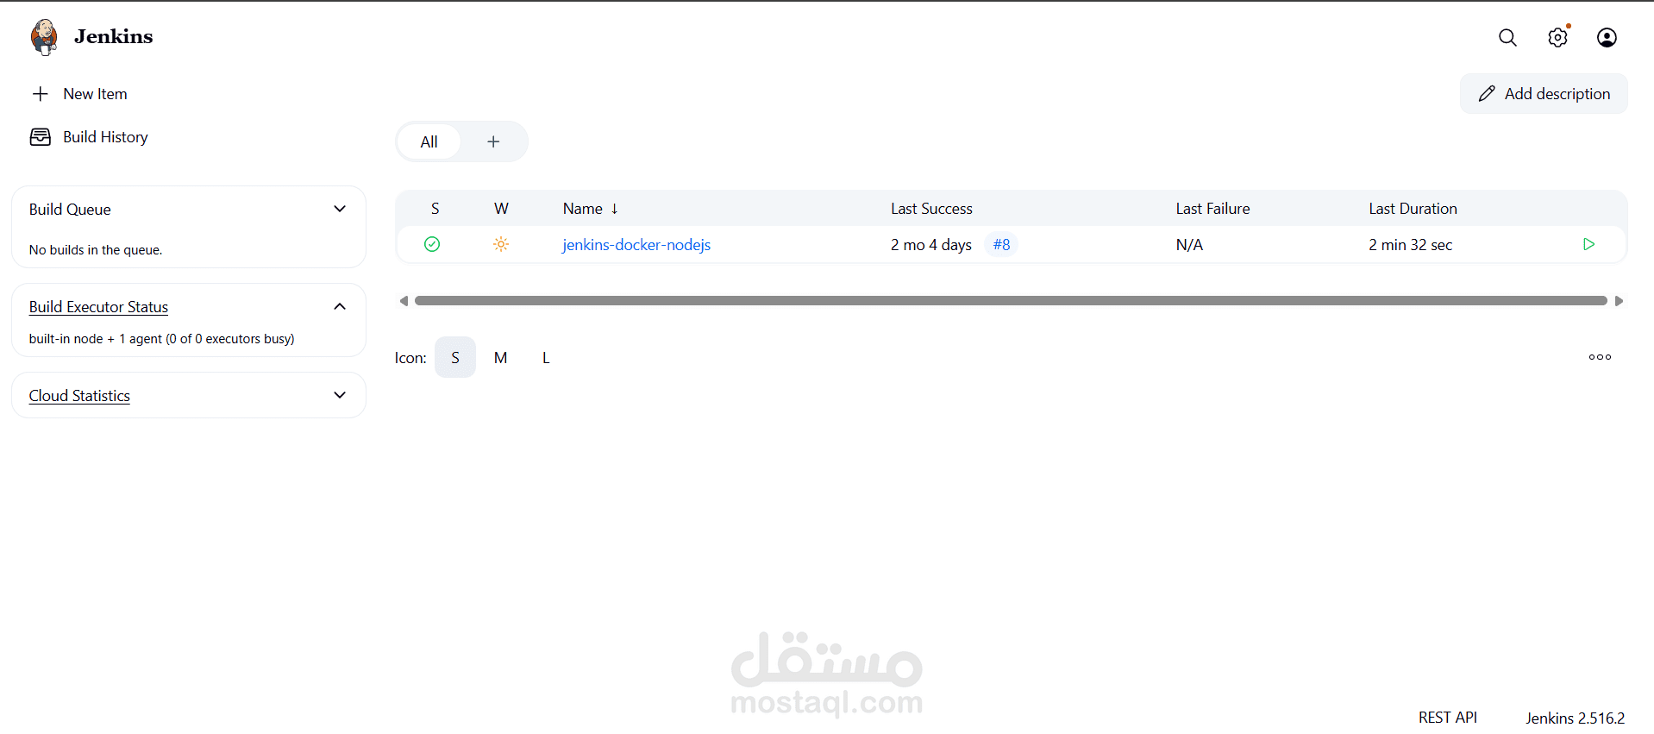Add a new view with plus tab
1654x734 pixels.
click(493, 141)
